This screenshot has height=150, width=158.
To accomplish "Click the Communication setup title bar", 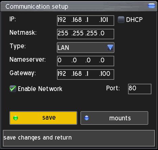I will click(x=79, y=6).
